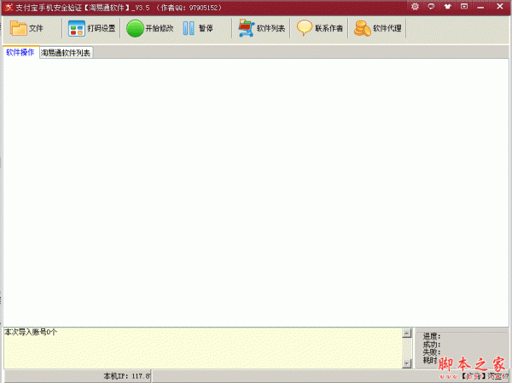Open 软件代理 coins button

(378, 28)
